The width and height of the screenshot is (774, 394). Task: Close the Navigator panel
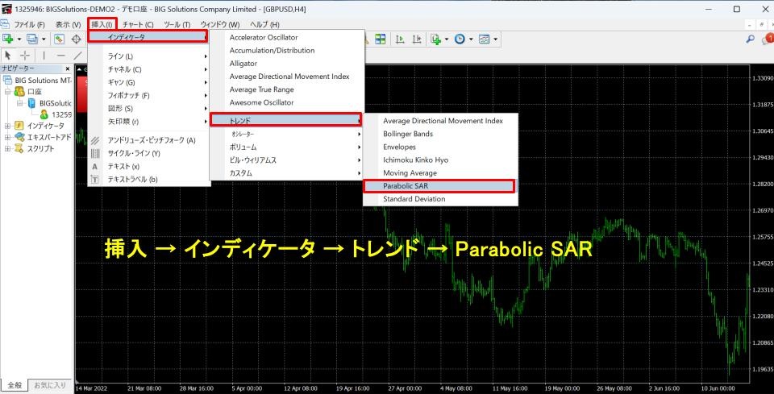[x=68, y=68]
